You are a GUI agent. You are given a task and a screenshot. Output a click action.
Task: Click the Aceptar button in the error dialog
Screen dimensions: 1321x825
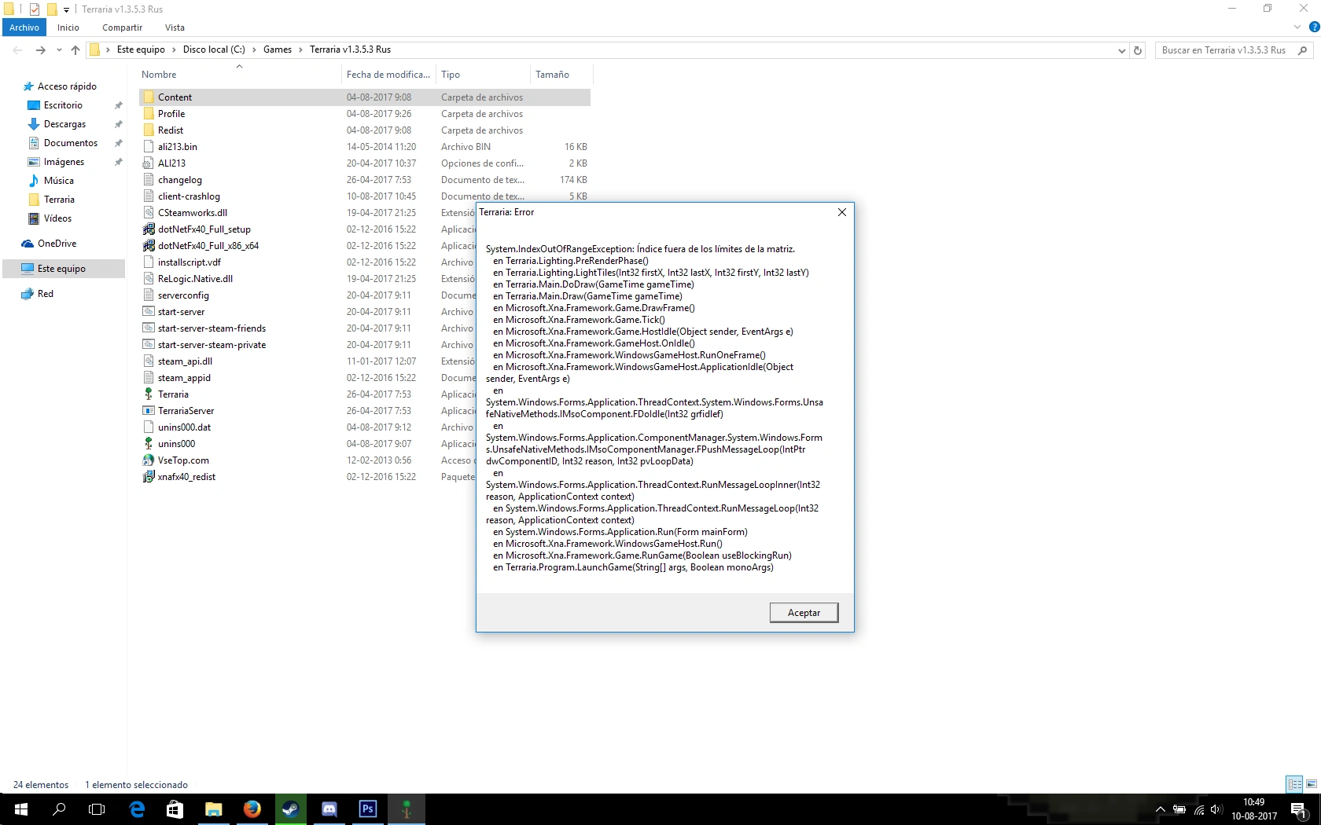[x=803, y=612]
